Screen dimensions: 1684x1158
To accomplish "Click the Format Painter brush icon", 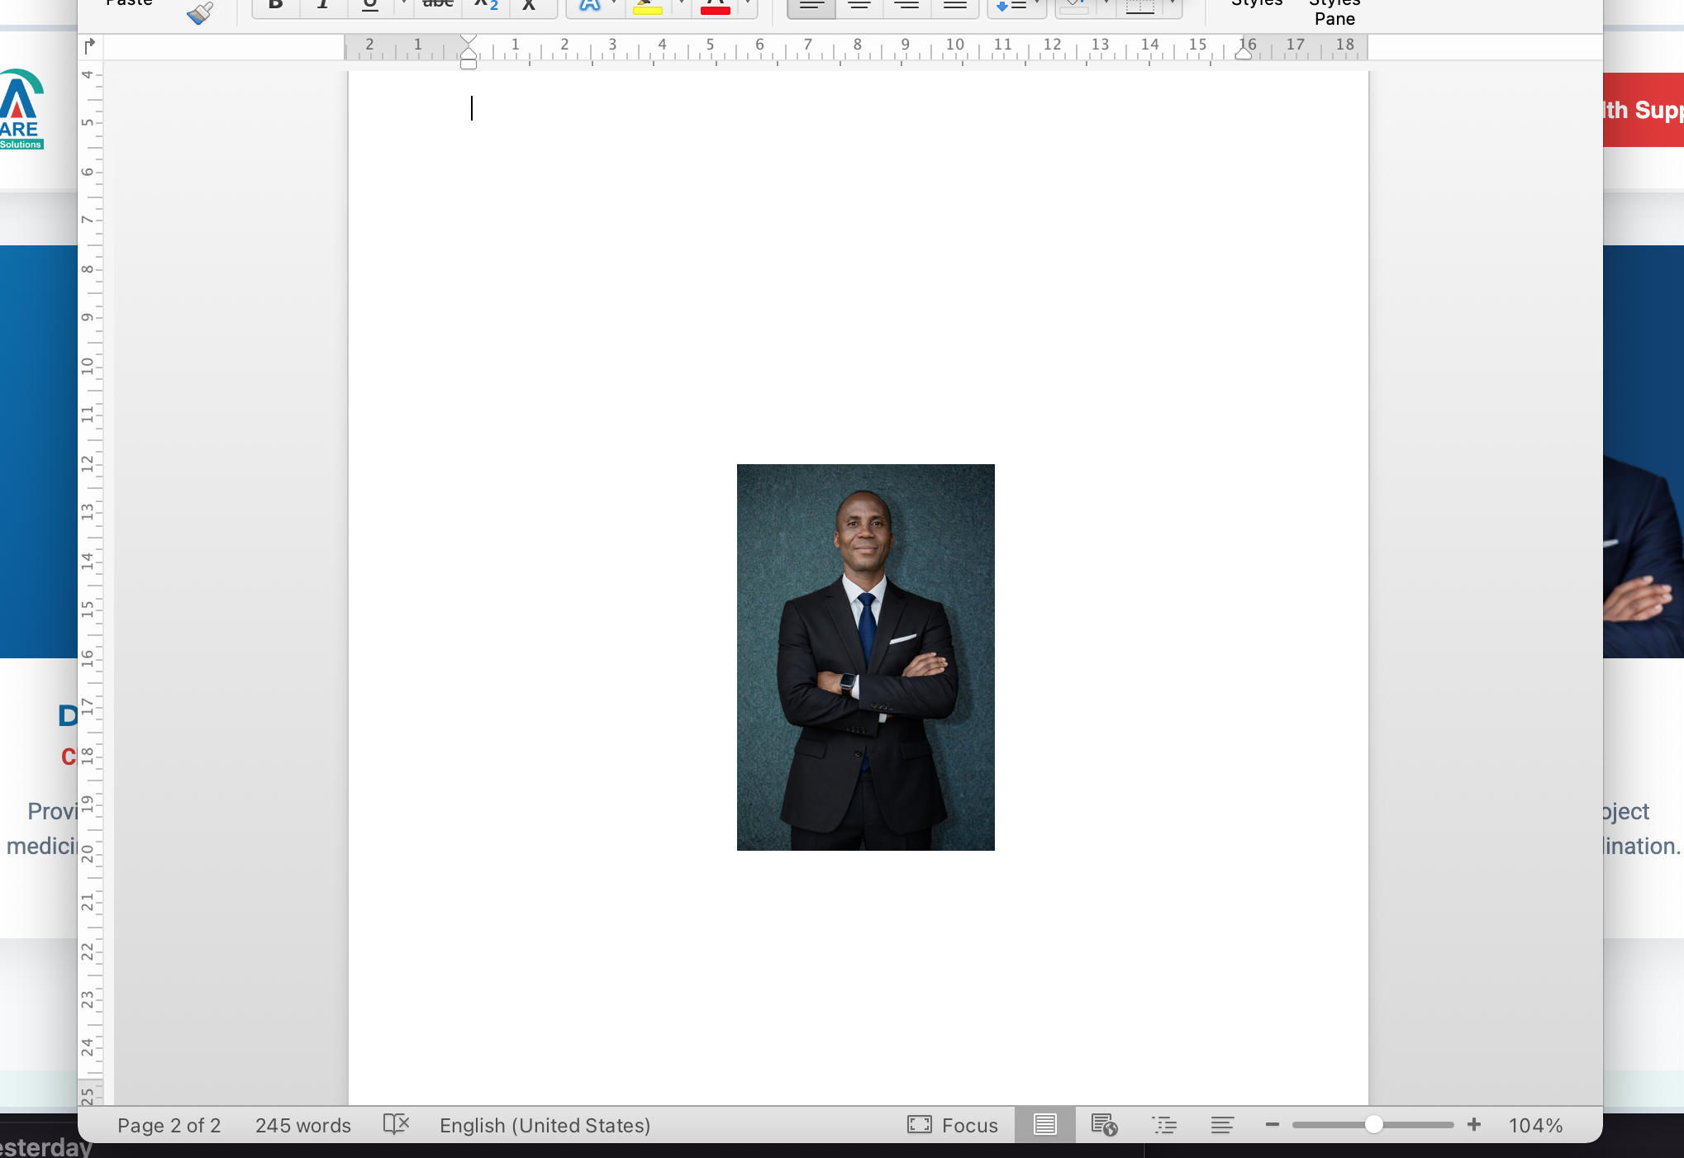I will pyautogui.click(x=199, y=12).
